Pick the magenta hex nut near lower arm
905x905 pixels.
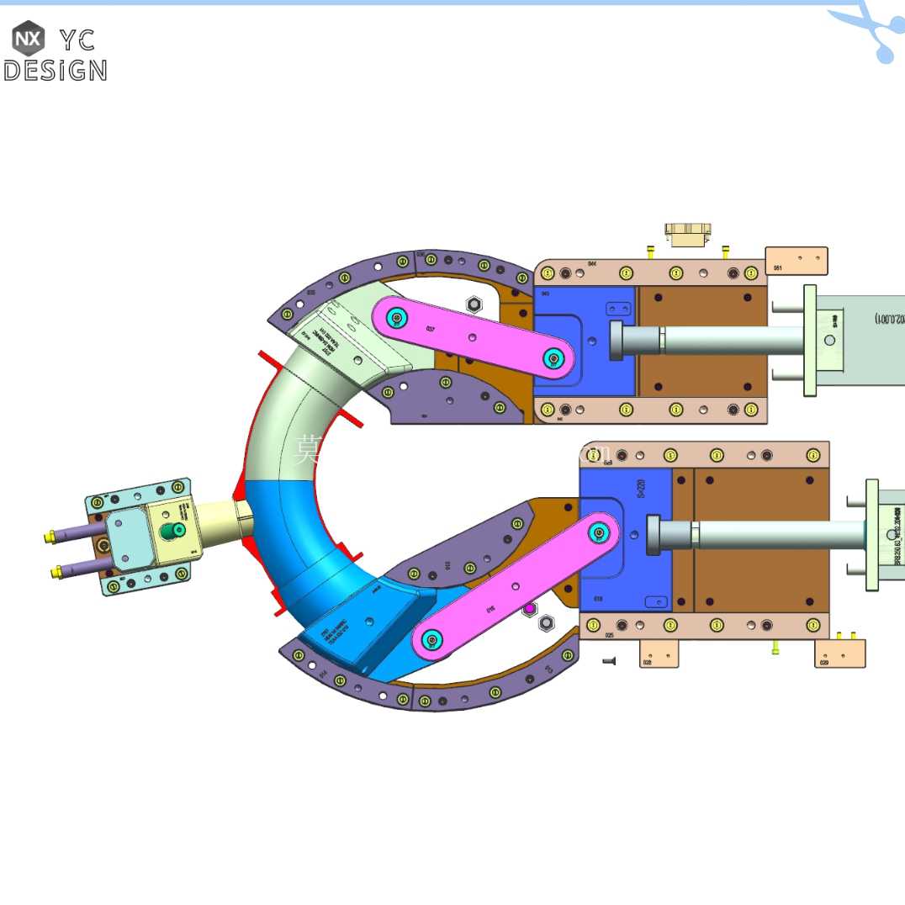coord(529,609)
